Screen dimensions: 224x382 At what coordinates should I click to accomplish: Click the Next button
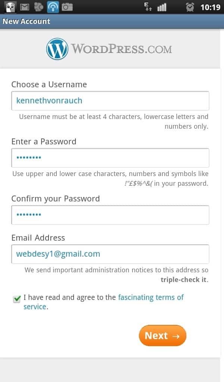pyautogui.click(x=162, y=335)
